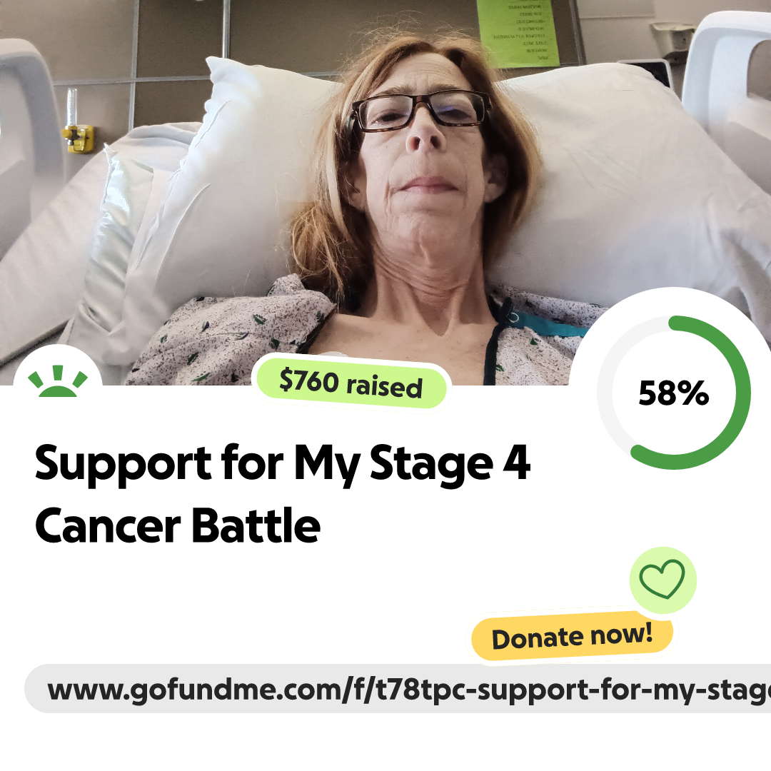Click the green paper sign on wall
Image resolution: width=771 pixels, height=771 pixels.
(x=518, y=33)
